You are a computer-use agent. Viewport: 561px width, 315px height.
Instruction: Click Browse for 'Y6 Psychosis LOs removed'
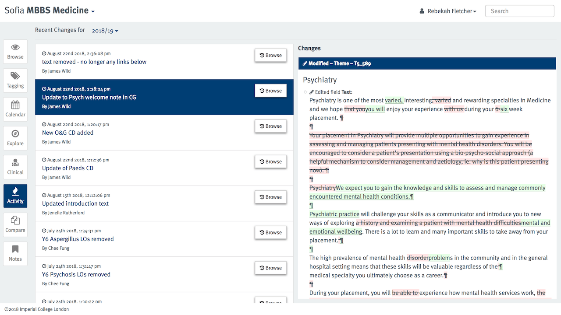pos(270,268)
